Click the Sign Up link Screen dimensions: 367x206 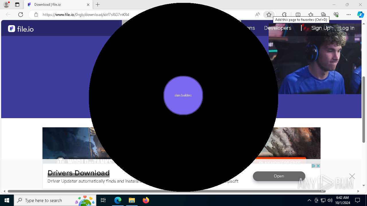[x=321, y=28]
